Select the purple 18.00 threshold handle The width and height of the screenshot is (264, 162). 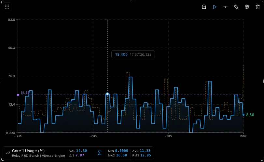[18, 95]
